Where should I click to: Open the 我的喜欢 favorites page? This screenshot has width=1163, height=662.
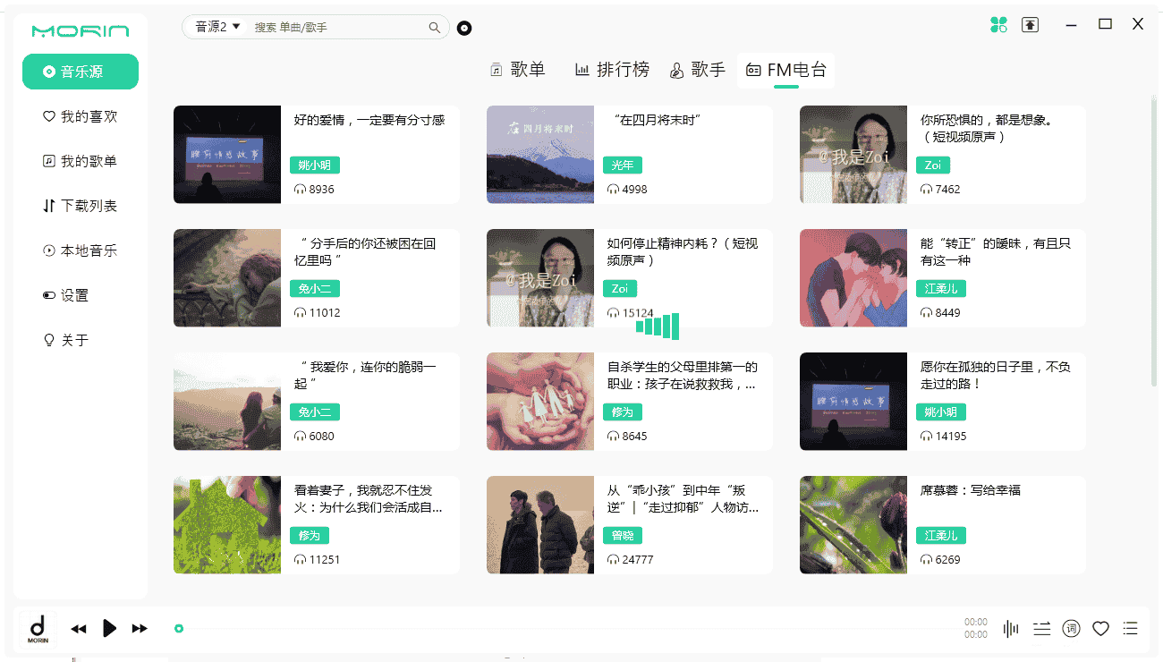click(81, 116)
